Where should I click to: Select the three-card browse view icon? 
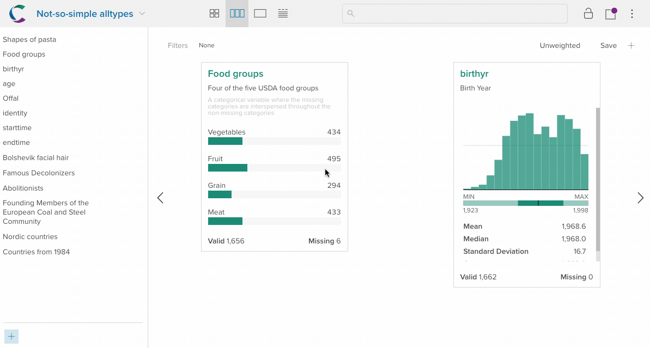point(237,14)
